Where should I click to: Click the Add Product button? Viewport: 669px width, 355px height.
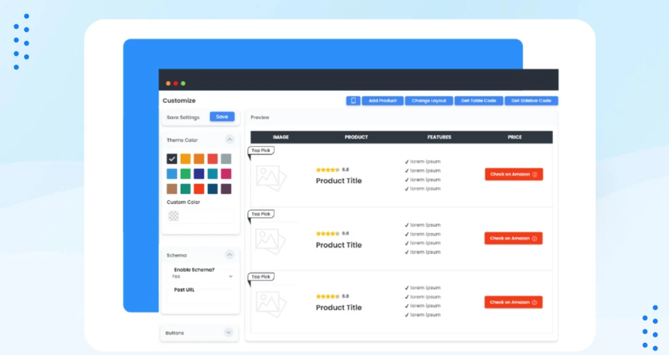click(x=382, y=101)
